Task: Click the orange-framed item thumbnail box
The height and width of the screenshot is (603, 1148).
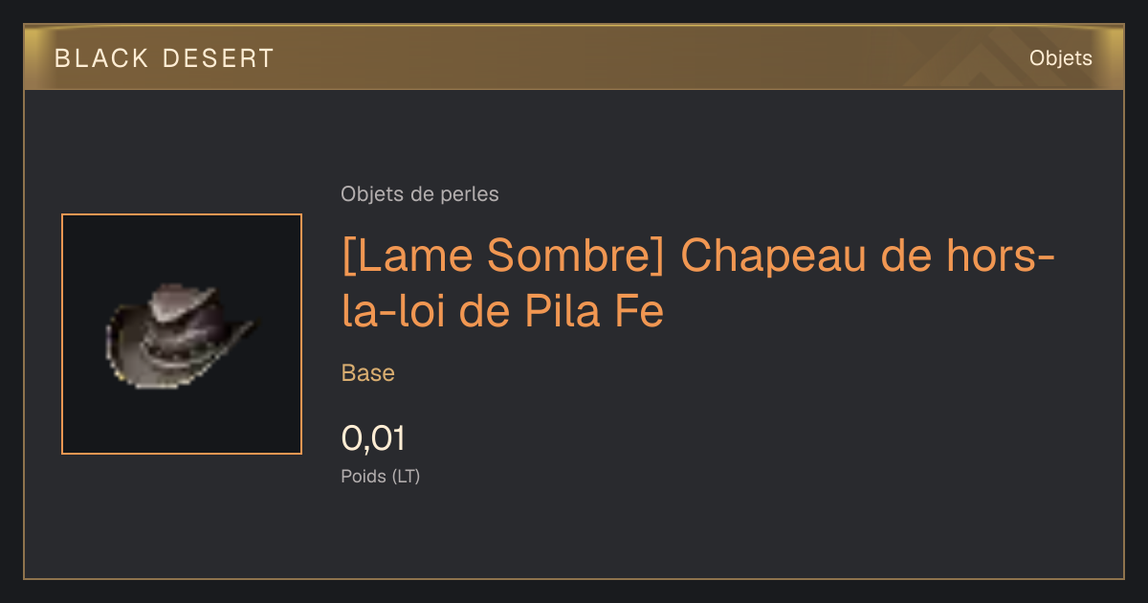Action: tap(182, 334)
